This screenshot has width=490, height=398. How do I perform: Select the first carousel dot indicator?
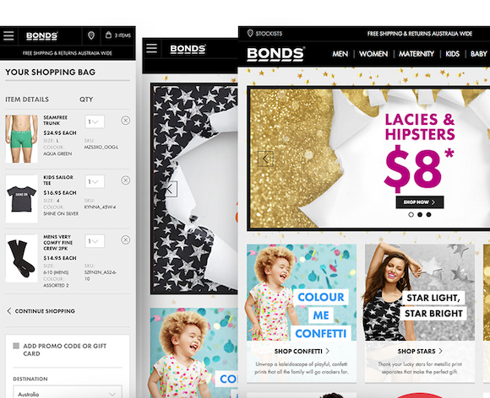[411, 214]
